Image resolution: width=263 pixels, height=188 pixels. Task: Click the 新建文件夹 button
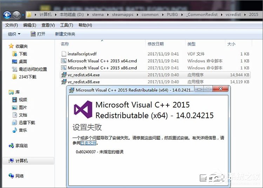point(65,34)
